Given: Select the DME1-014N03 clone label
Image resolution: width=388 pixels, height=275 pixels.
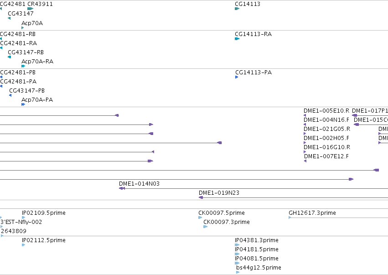Looking at the screenshot, I should point(140,184).
